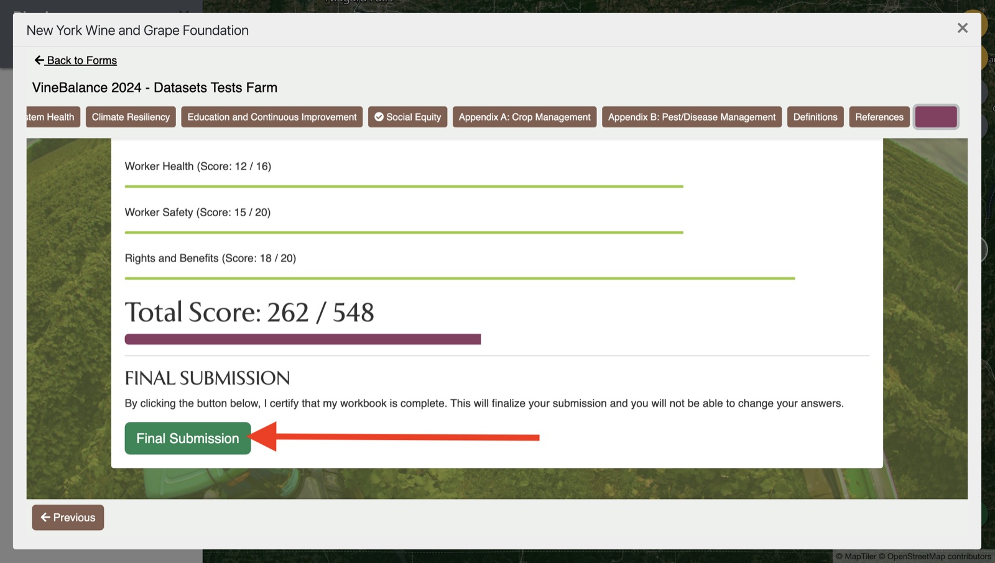Open the References tab
Image resolution: width=995 pixels, height=563 pixels.
coord(879,117)
